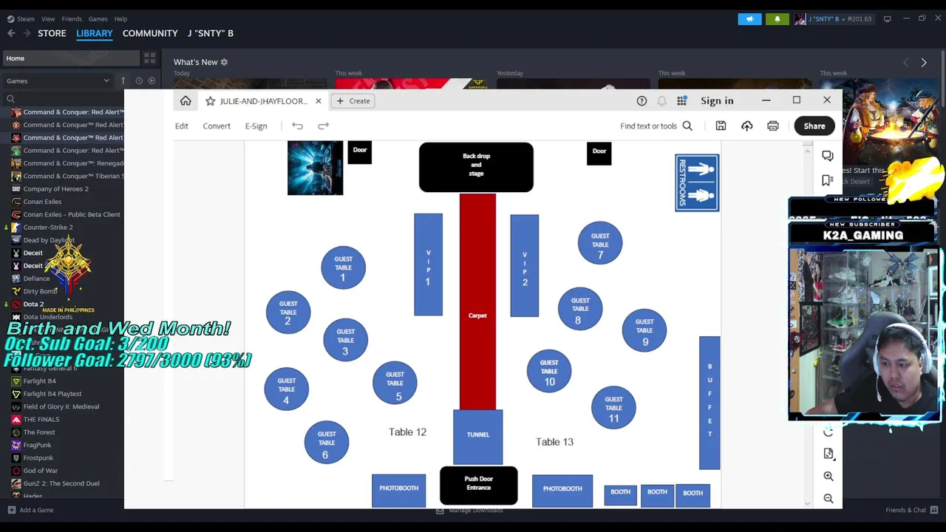The height and width of the screenshot is (532, 946).
Task: Open the bookmarks panel icon in Acrobat
Action: (828, 180)
